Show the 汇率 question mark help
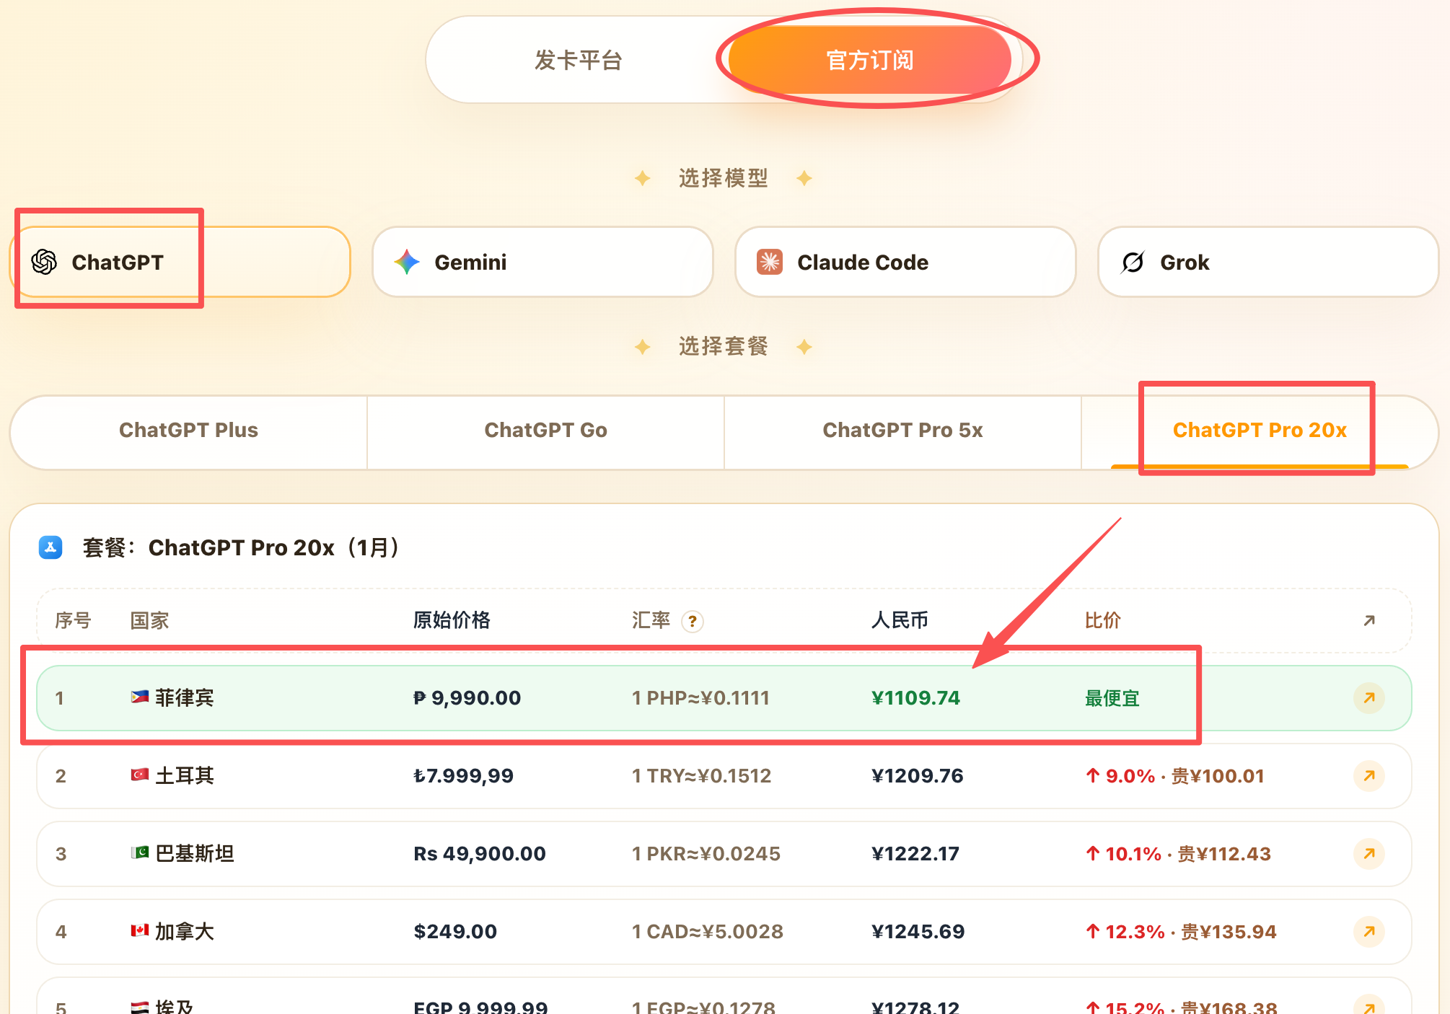 click(693, 621)
